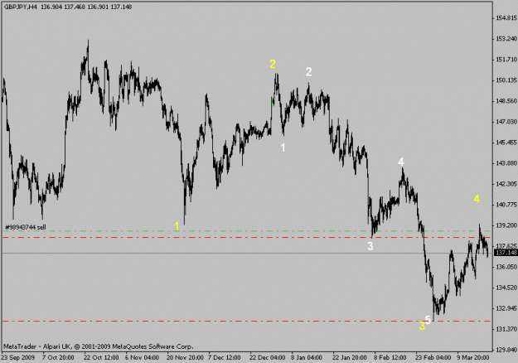The height and width of the screenshot is (363, 518).
Task: Select the white wave label 5
Action: 428,320
